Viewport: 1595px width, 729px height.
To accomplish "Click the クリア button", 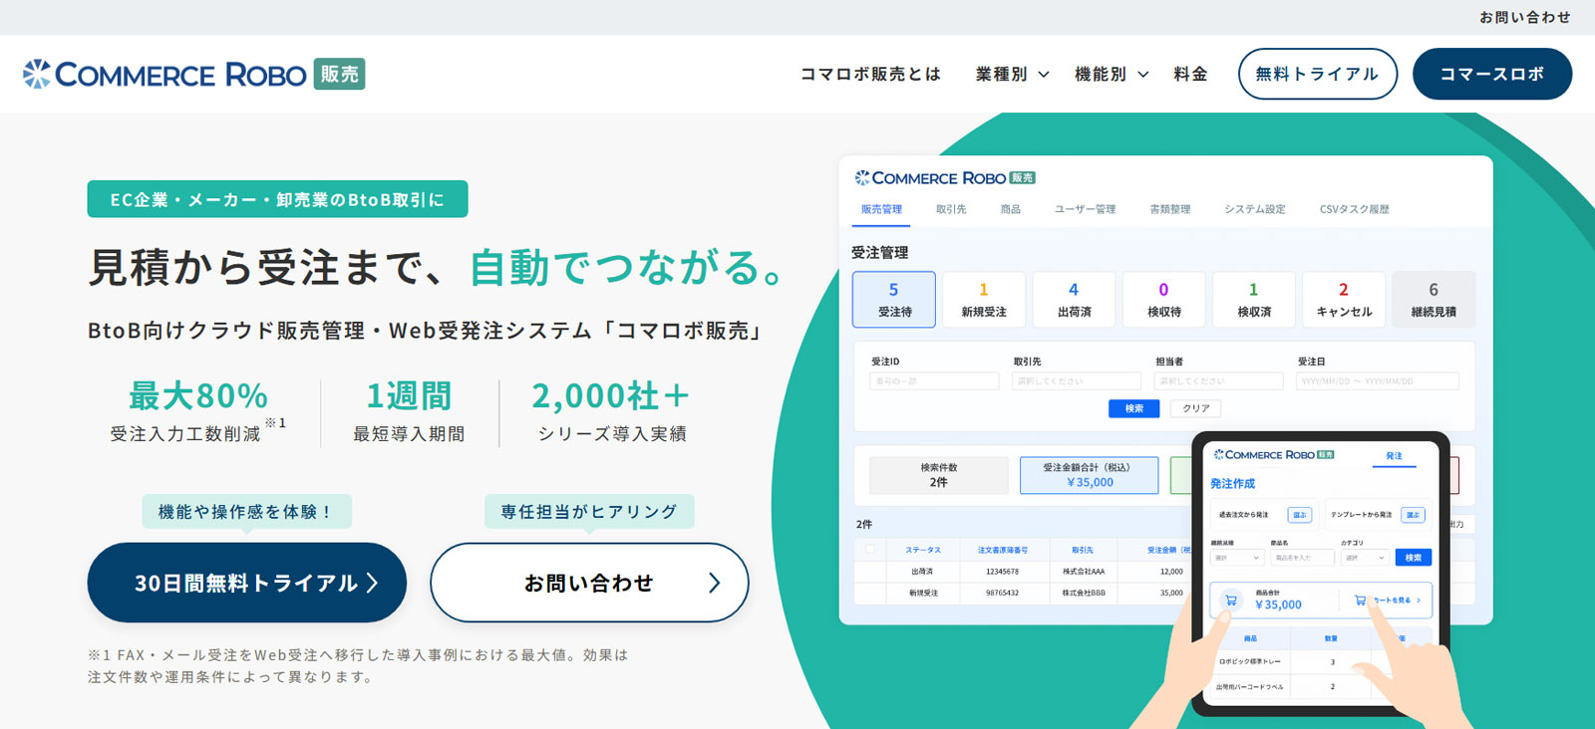I will coord(1196,408).
